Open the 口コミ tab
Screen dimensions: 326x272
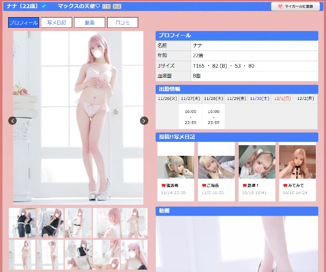pyautogui.click(x=122, y=22)
